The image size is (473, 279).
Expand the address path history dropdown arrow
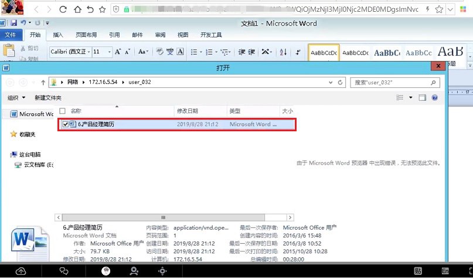click(x=331, y=82)
